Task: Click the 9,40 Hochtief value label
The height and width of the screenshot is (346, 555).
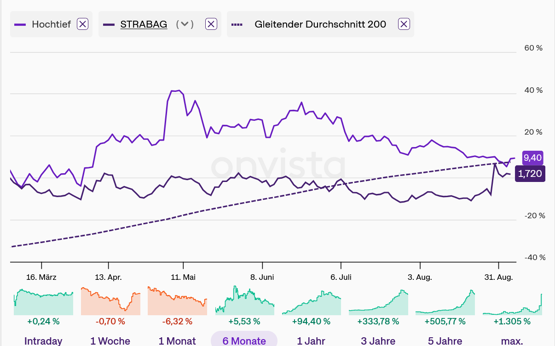Action: pos(532,158)
